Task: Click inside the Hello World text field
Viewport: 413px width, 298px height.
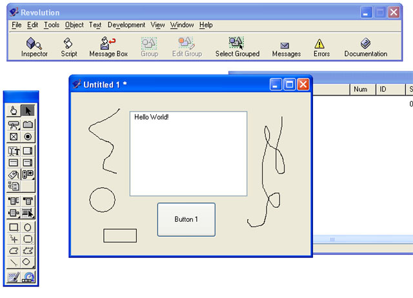Action: [x=188, y=154]
